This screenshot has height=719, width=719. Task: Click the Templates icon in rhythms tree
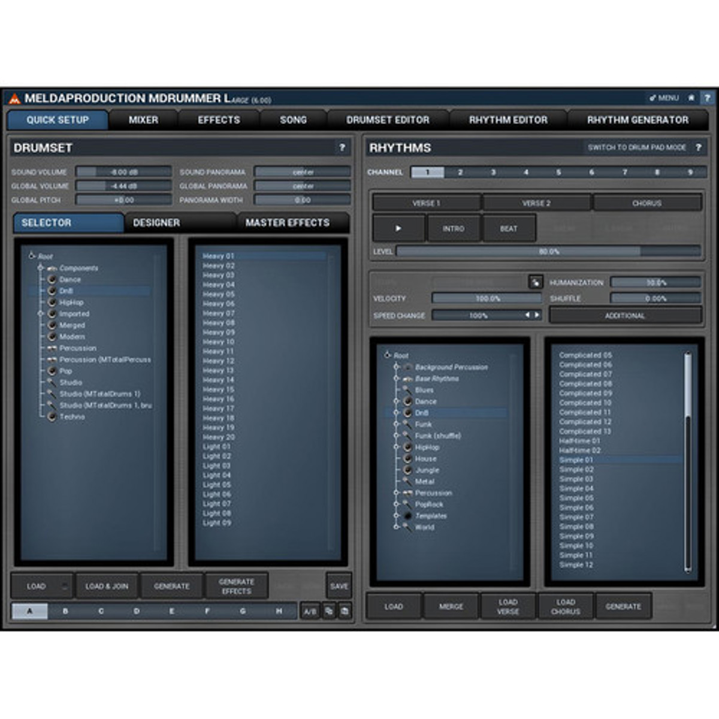coord(408,516)
